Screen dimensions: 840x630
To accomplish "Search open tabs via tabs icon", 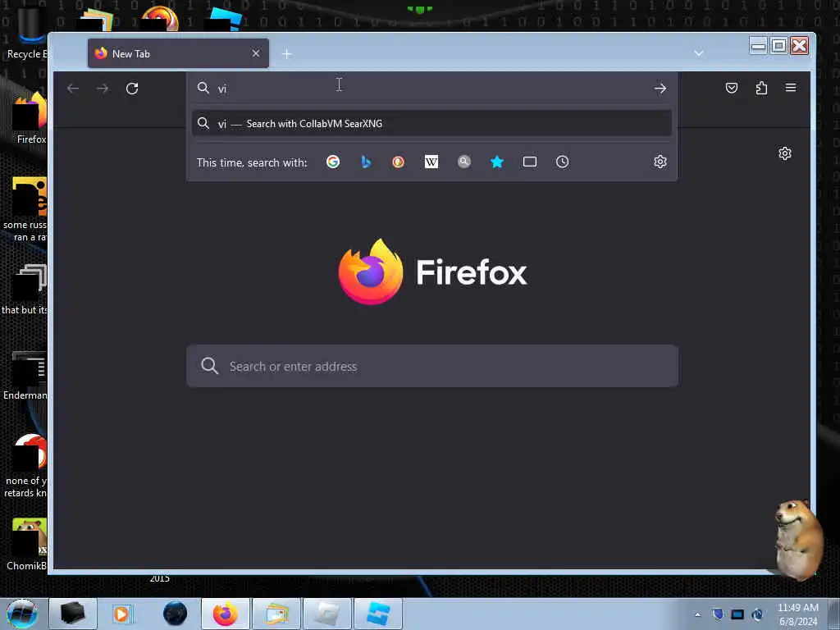I will click(x=530, y=162).
